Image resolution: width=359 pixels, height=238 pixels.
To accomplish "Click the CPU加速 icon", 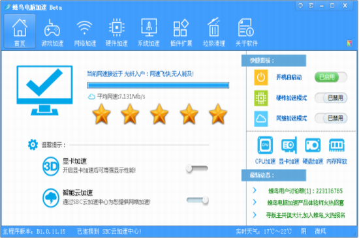I will (265, 145).
